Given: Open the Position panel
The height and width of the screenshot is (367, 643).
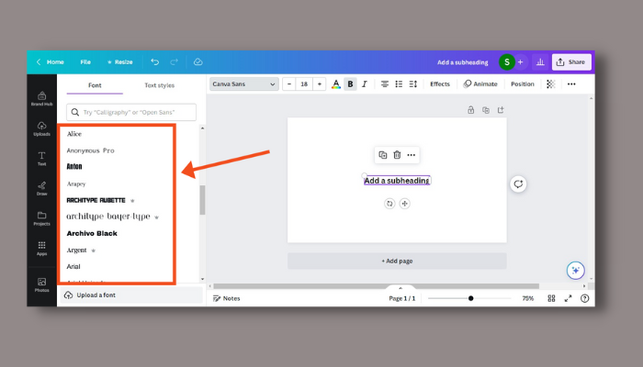Looking at the screenshot, I should tap(523, 84).
